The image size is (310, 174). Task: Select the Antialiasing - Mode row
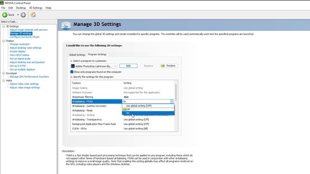(x=97, y=111)
